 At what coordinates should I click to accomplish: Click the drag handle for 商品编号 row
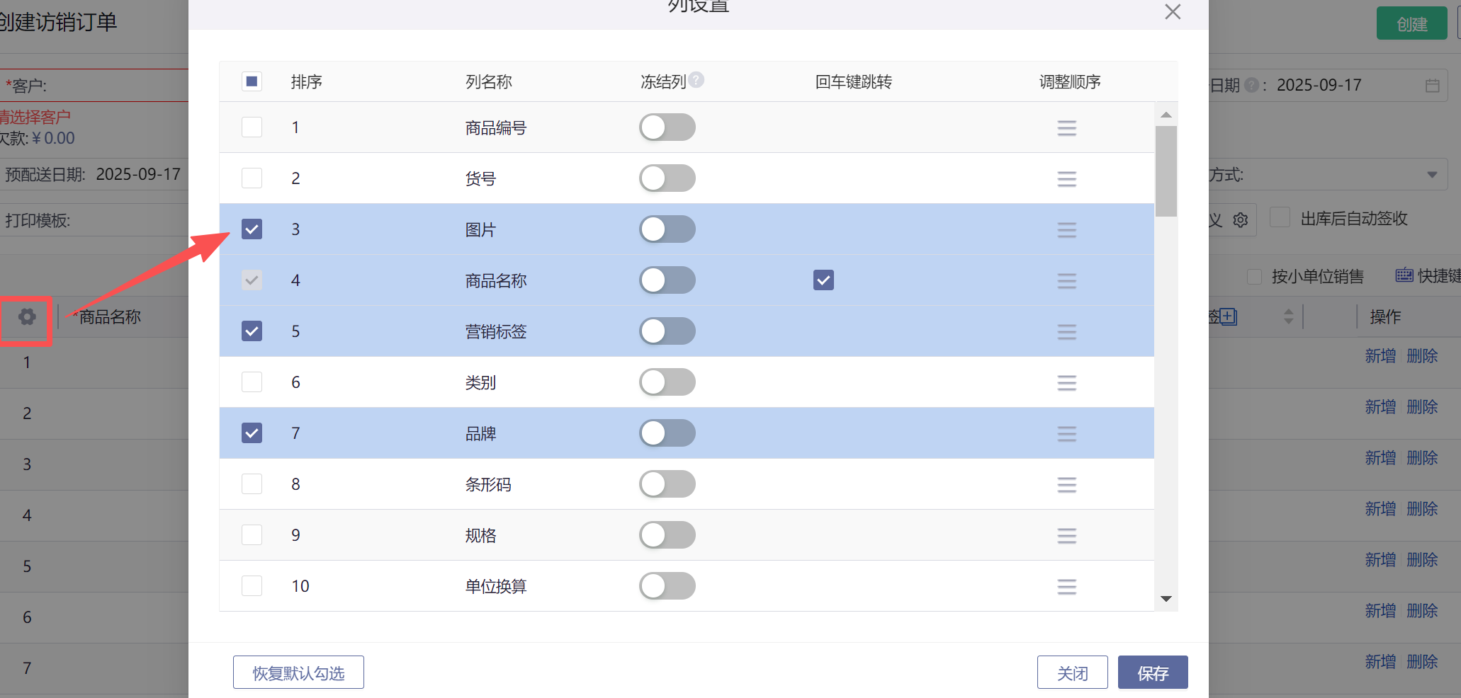[1066, 128]
